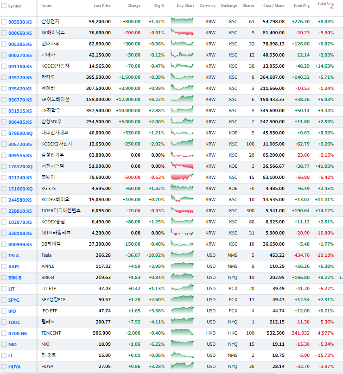
Task: Click the -434.70 total change for TSLA
Action: [x=301, y=255]
